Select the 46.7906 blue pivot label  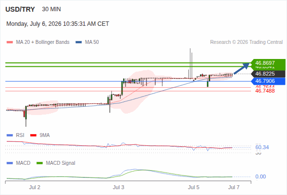pyautogui.click(x=268, y=81)
